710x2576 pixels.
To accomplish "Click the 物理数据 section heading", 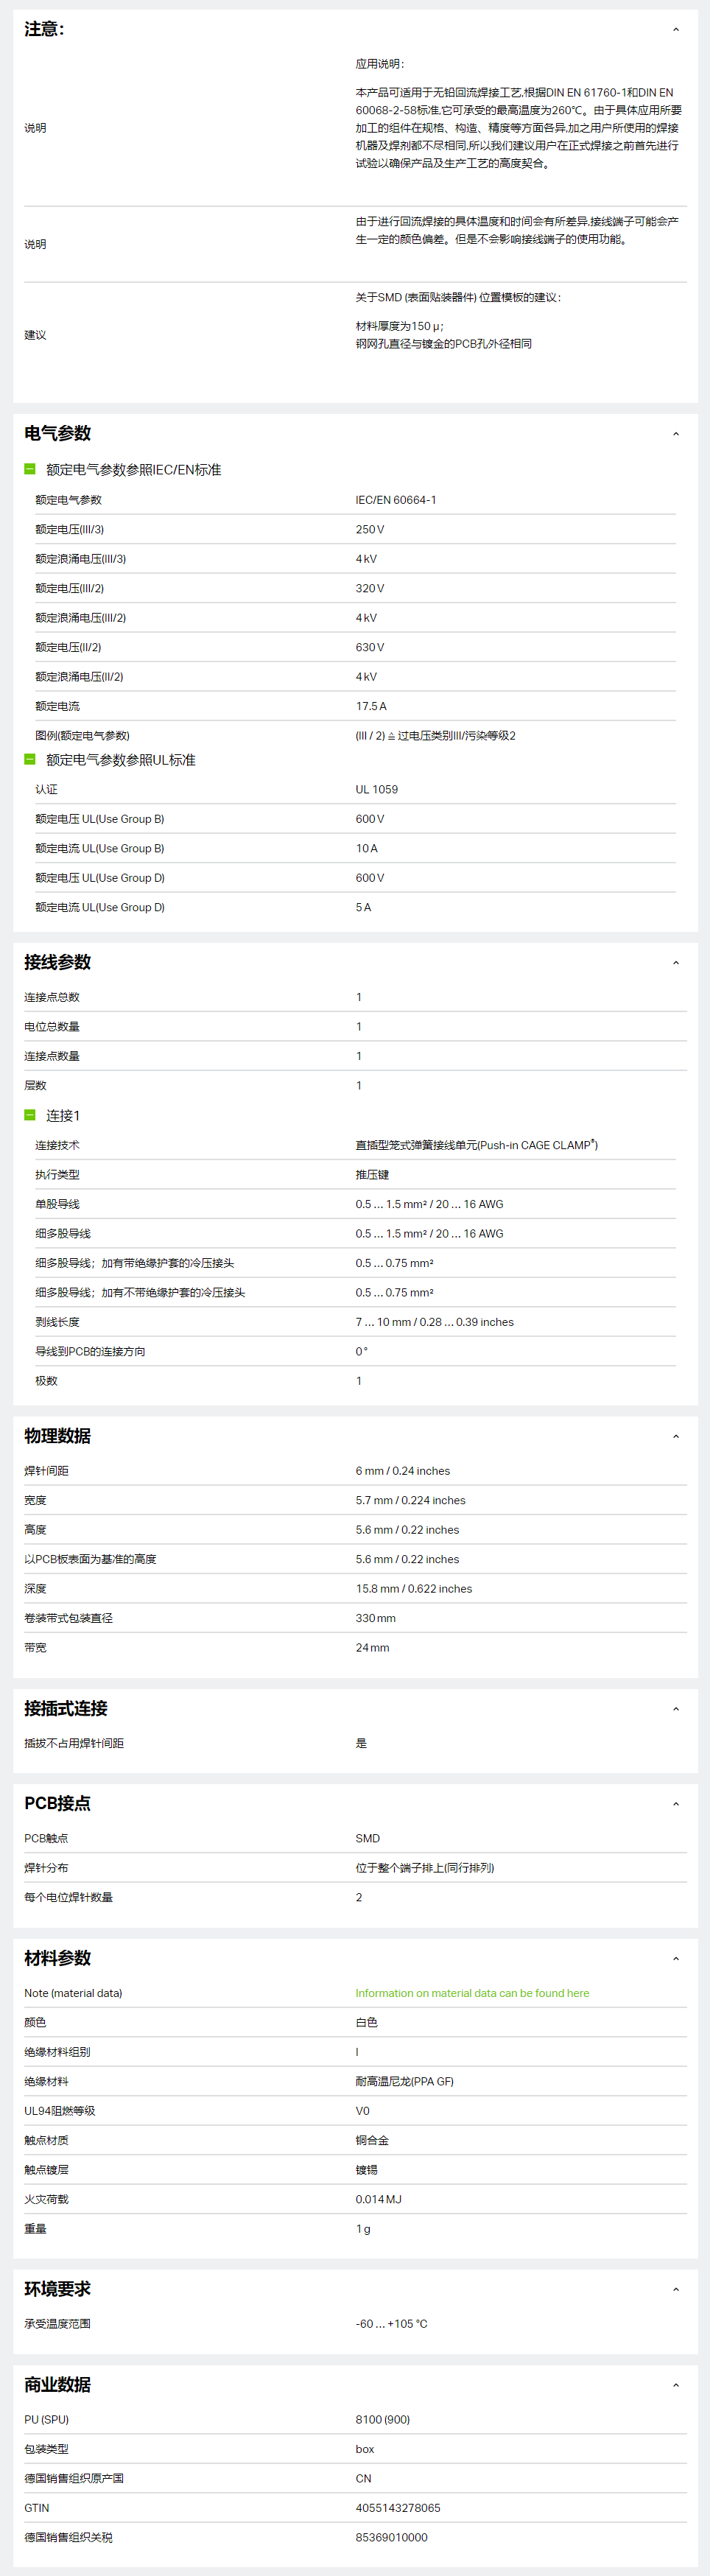I will coord(58,1436).
